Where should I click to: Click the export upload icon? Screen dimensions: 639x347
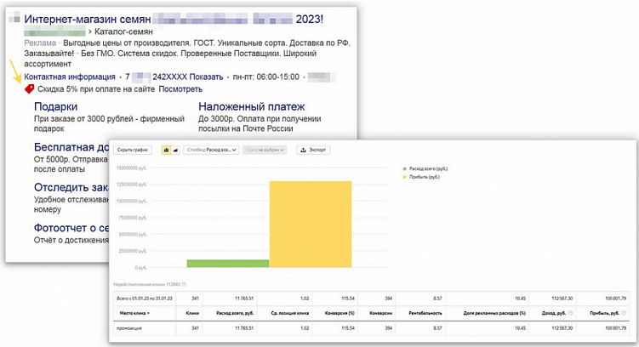tap(303, 150)
